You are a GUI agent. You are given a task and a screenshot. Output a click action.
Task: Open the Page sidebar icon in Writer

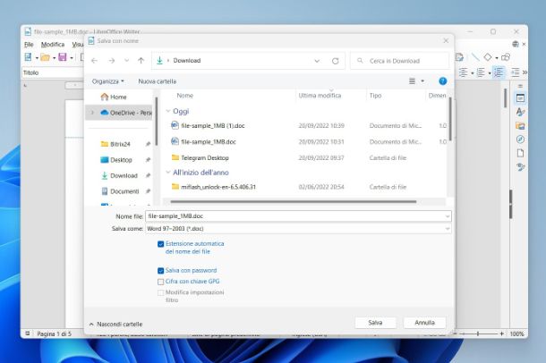pos(521,153)
